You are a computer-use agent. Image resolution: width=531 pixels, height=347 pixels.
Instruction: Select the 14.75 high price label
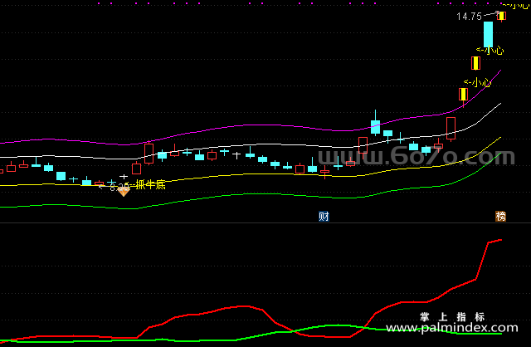469,17
